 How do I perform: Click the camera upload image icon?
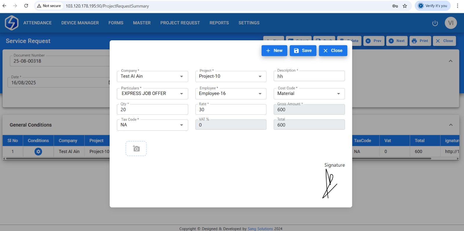click(x=136, y=149)
